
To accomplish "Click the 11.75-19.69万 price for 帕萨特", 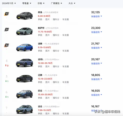I will tap(45, 32).
